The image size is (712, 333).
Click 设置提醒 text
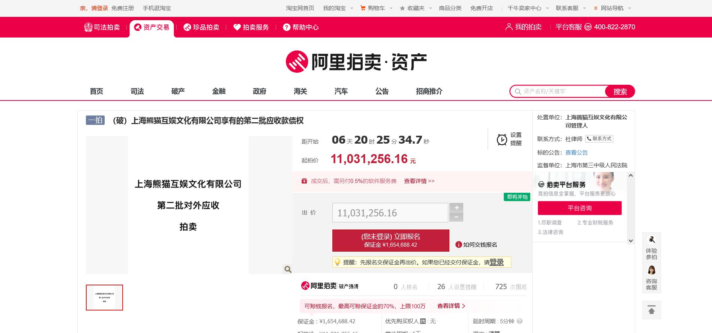coord(516,139)
